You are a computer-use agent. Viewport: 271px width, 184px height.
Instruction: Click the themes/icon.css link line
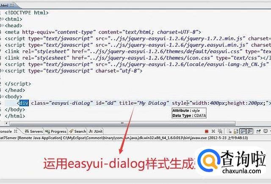(138, 58)
